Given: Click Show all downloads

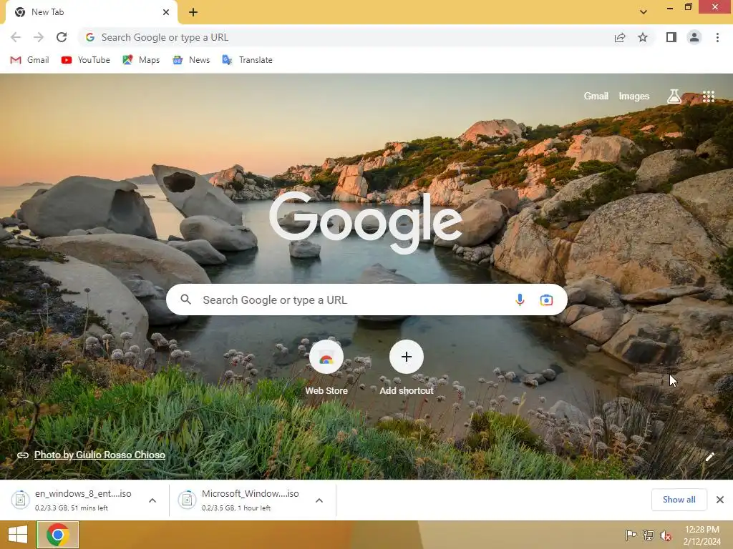Looking at the screenshot, I should 679,500.
